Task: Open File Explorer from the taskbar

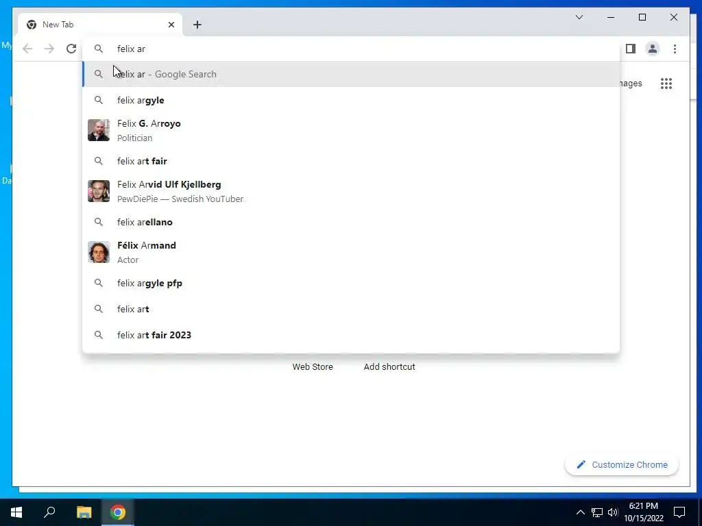Action: coord(84,512)
